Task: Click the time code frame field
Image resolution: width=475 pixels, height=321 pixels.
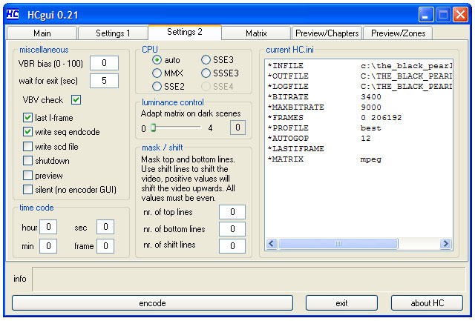Action: pos(105,246)
